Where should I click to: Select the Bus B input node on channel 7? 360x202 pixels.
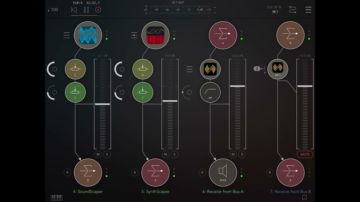point(291,35)
